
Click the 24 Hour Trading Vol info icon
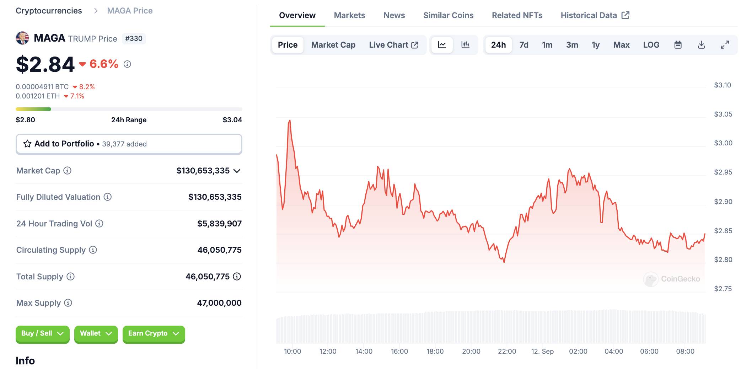tap(100, 224)
